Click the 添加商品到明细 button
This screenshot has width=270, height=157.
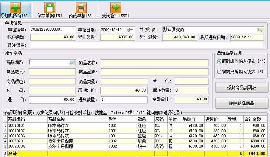pos(241,88)
